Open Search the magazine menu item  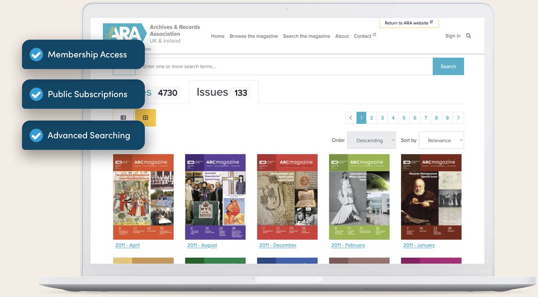point(306,36)
